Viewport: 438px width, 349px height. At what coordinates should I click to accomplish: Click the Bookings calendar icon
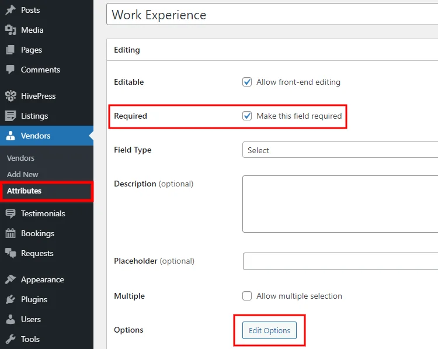tap(11, 233)
